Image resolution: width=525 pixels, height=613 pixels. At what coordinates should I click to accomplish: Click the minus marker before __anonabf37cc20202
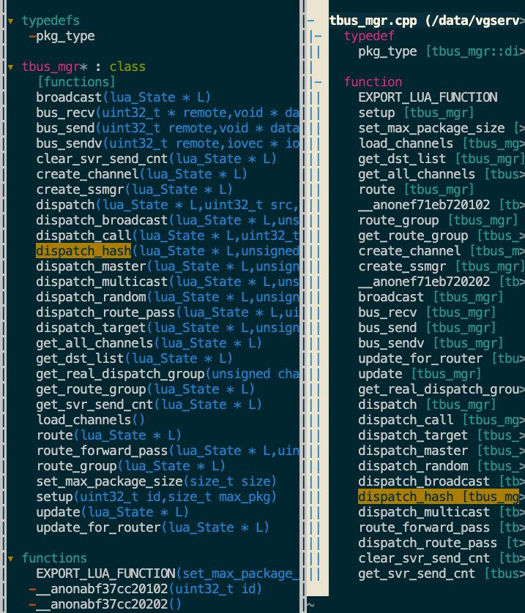pyautogui.click(x=31, y=605)
